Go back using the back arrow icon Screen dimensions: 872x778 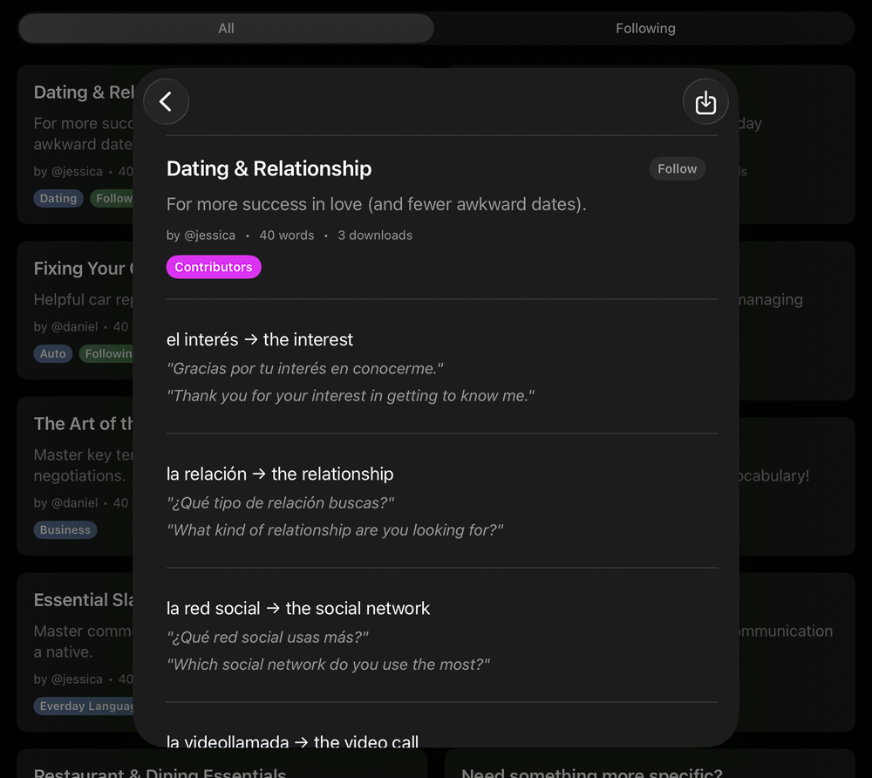(x=166, y=101)
